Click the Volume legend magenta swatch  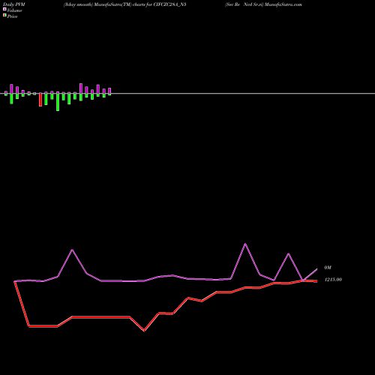coord(4,9)
